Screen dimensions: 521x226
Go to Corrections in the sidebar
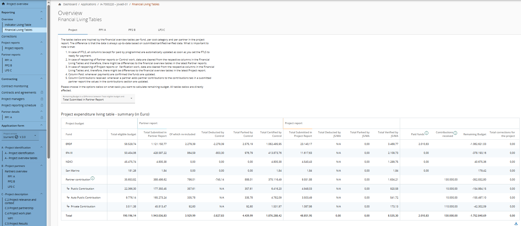coord(9,37)
